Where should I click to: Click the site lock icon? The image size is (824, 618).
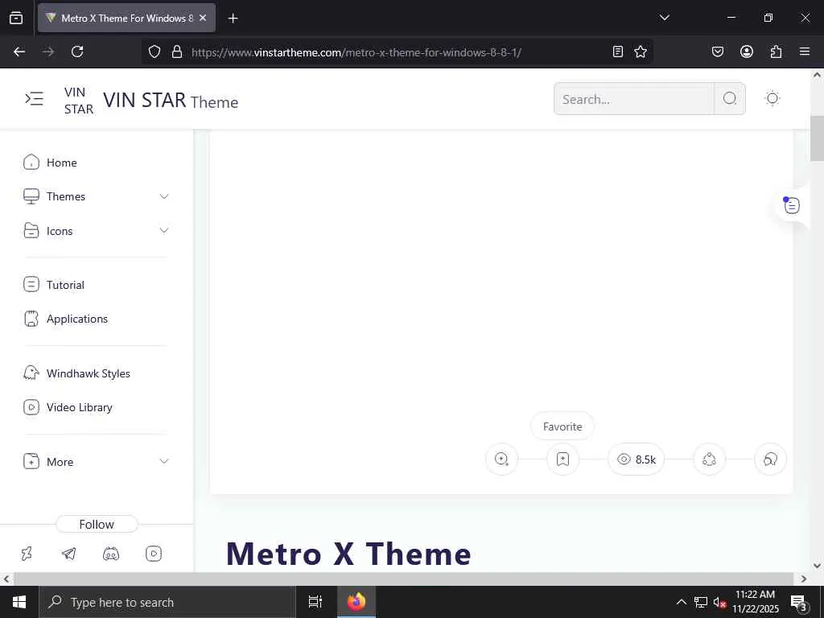pos(177,51)
